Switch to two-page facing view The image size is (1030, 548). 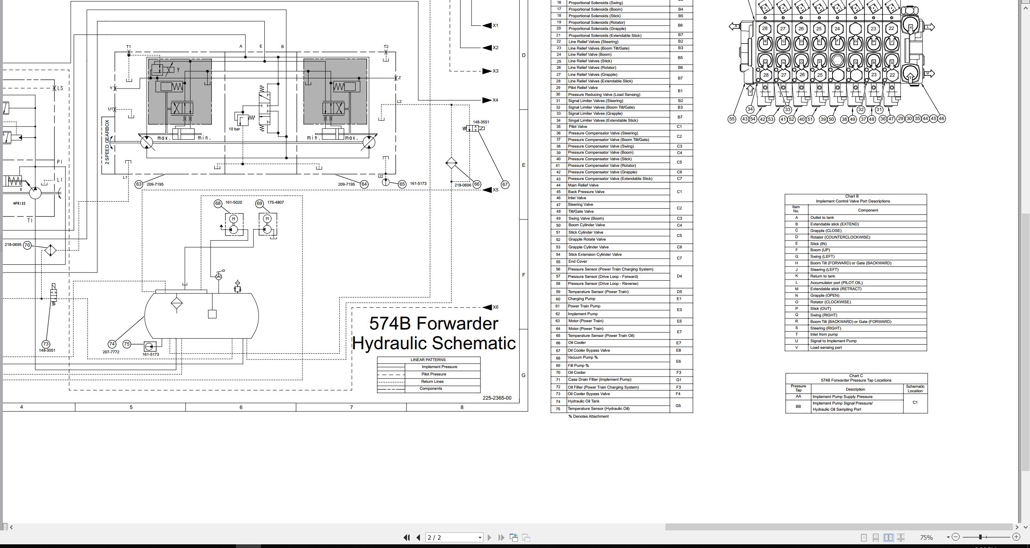tap(888, 537)
